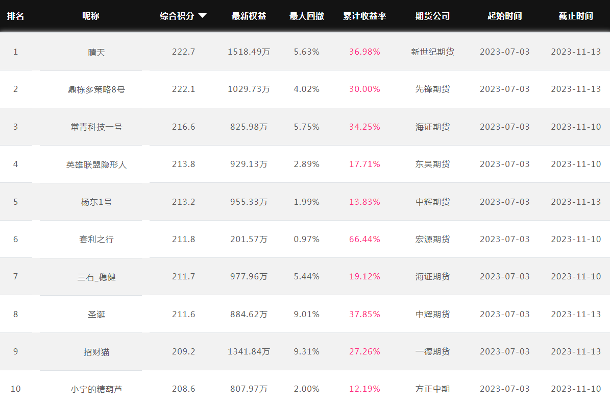Select the score 216.6
Image resolution: width=610 pixels, height=405 pixels.
pos(184,127)
